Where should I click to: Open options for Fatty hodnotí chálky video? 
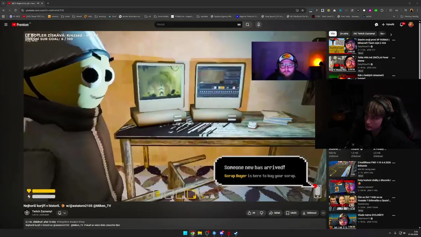click(x=394, y=181)
